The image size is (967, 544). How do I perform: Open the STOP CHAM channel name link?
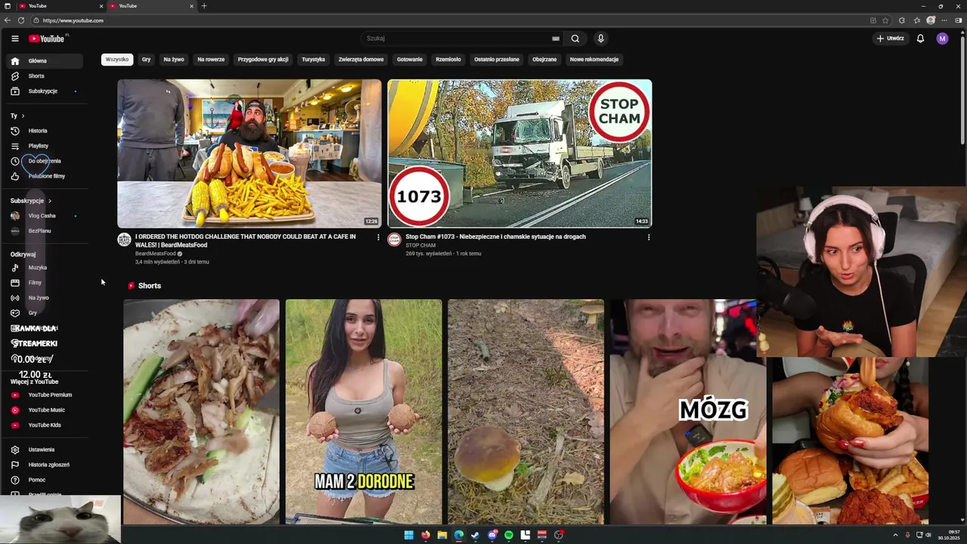[x=421, y=246]
